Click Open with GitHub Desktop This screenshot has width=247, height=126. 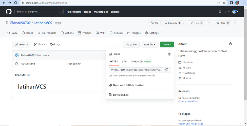click(126, 85)
